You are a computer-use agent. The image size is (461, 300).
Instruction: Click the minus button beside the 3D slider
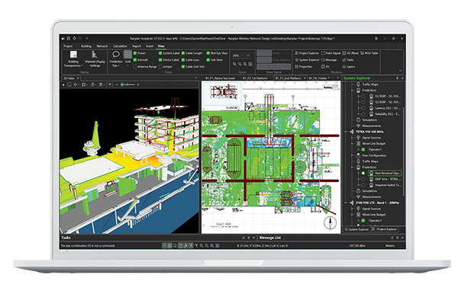(x=117, y=85)
